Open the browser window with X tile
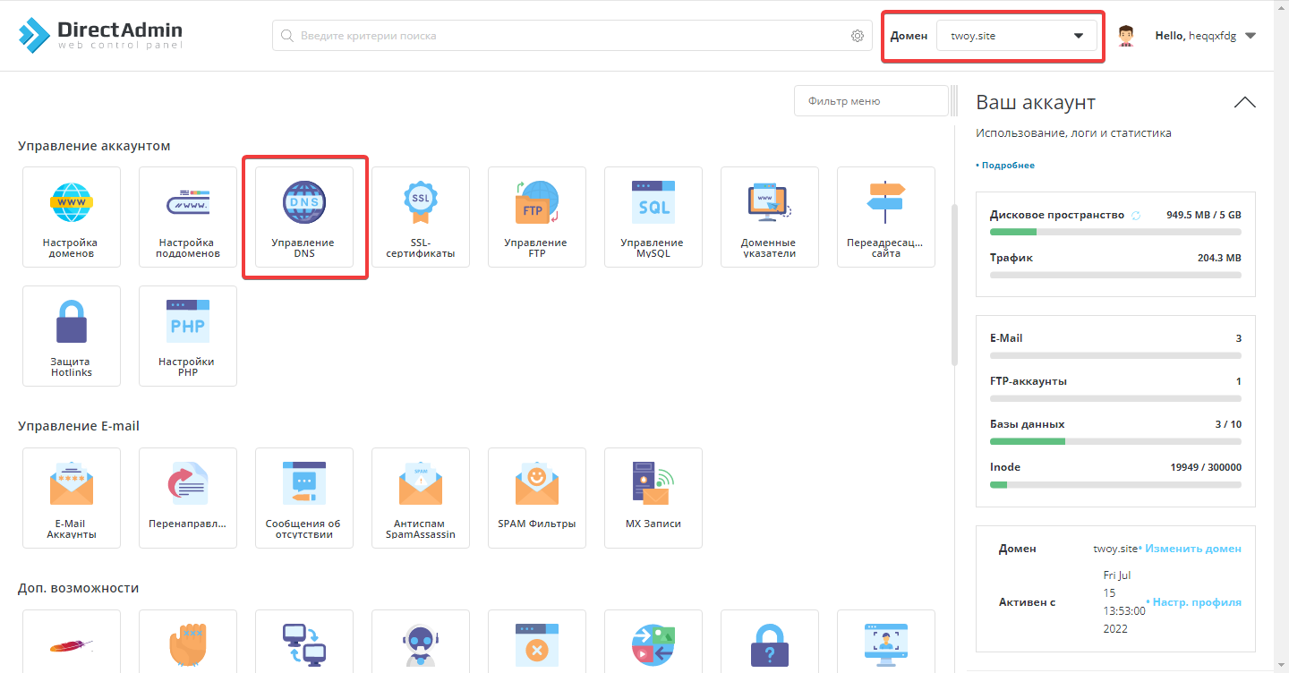The height and width of the screenshot is (673, 1289). tap(537, 642)
